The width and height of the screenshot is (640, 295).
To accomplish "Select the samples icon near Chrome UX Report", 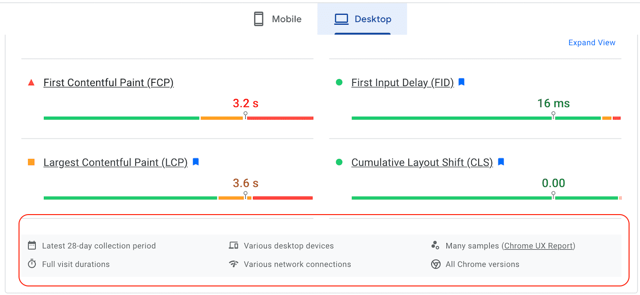I will tap(436, 246).
